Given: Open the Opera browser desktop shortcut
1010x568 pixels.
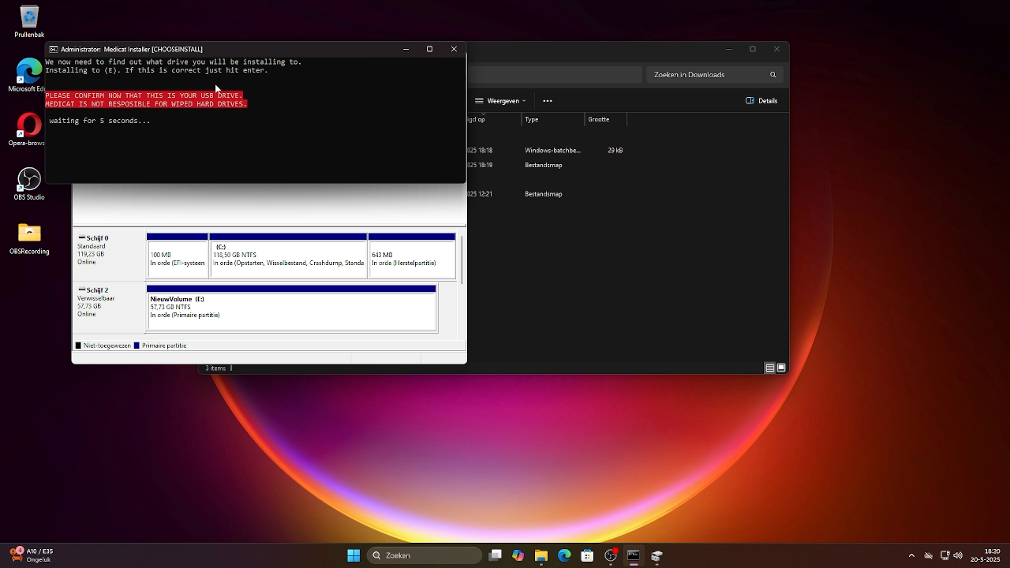Looking at the screenshot, I should point(29,130).
